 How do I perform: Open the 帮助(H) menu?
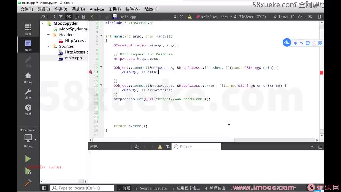[x=151, y=9]
